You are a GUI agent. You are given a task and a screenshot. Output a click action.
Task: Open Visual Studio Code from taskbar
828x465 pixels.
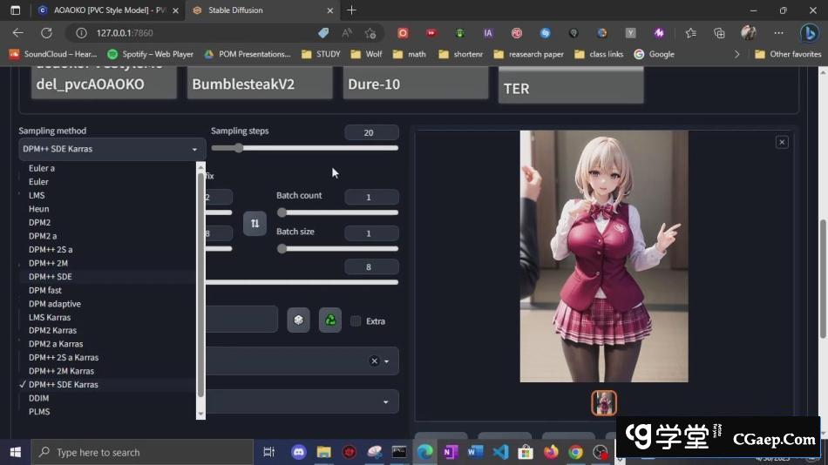click(x=500, y=452)
